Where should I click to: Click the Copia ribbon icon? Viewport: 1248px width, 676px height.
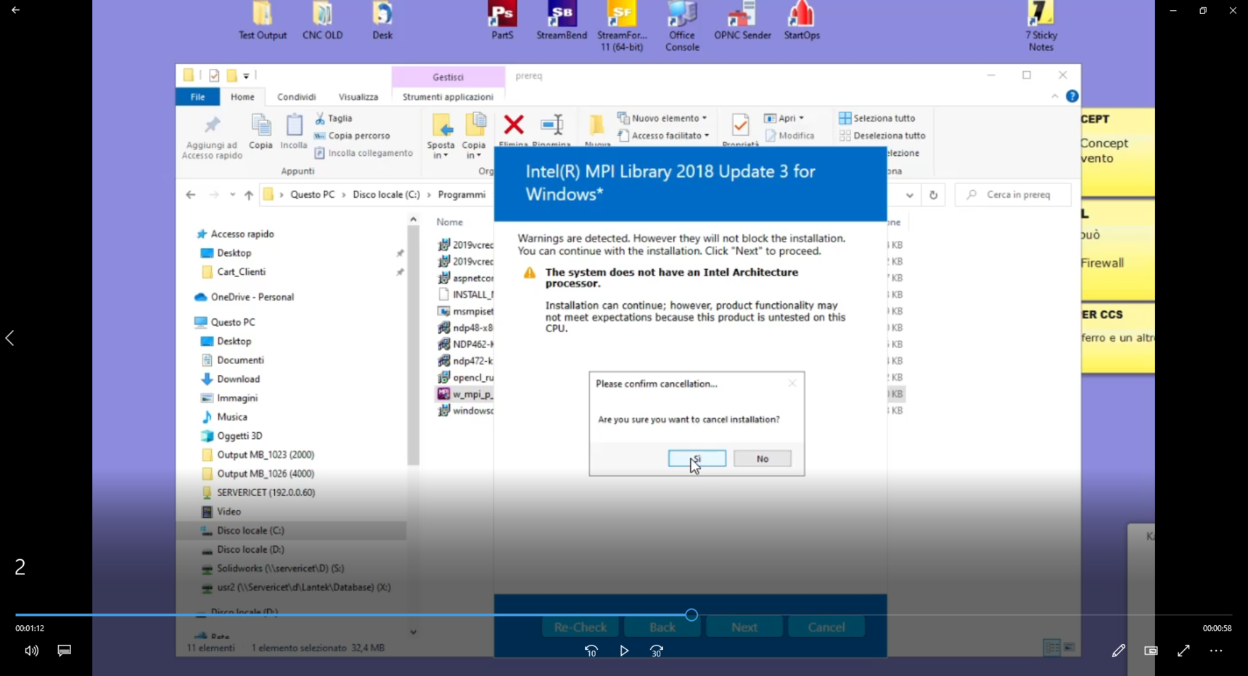click(x=260, y=132)
